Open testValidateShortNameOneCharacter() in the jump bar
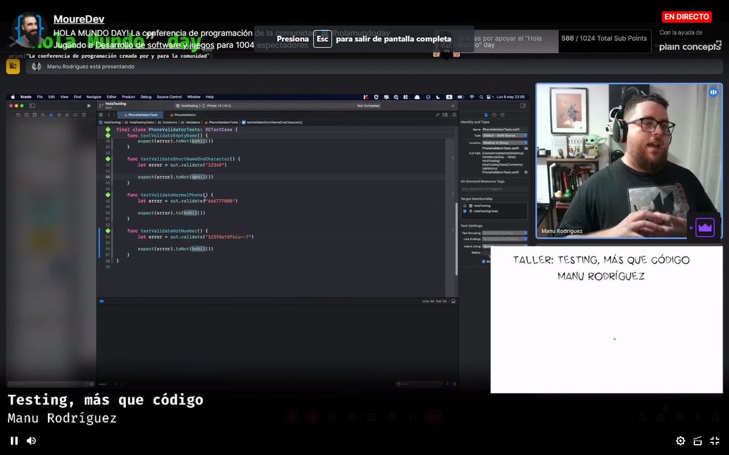 pos(272,123)
